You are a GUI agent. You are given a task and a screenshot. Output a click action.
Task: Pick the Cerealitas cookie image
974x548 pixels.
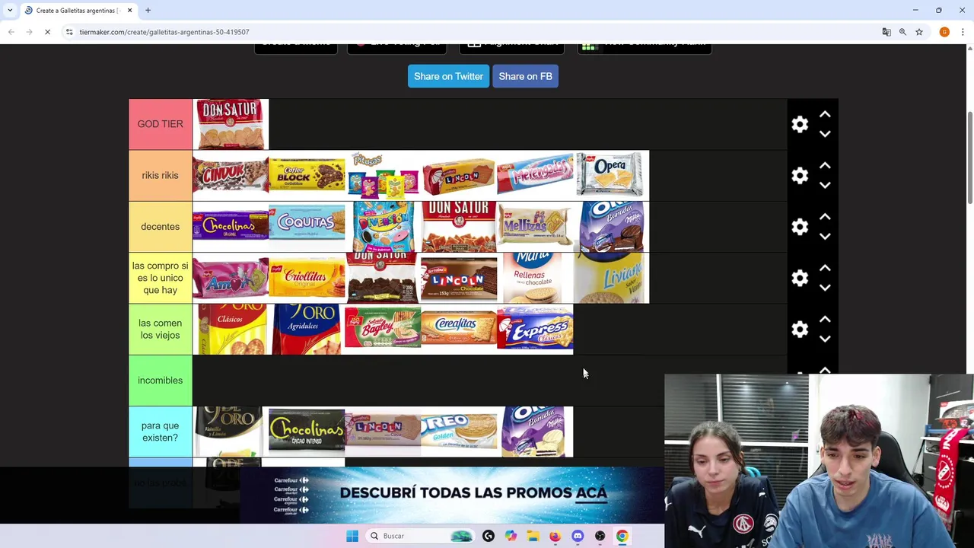tap(459, 329)
